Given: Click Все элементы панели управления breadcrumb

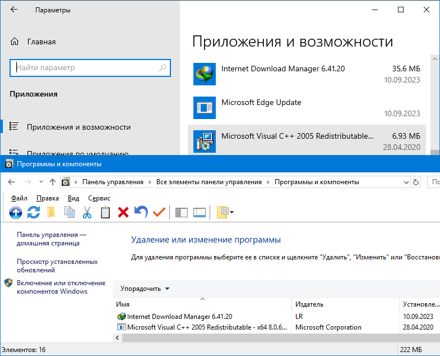Looking at the screenshot, I should (x=209, y=182).
